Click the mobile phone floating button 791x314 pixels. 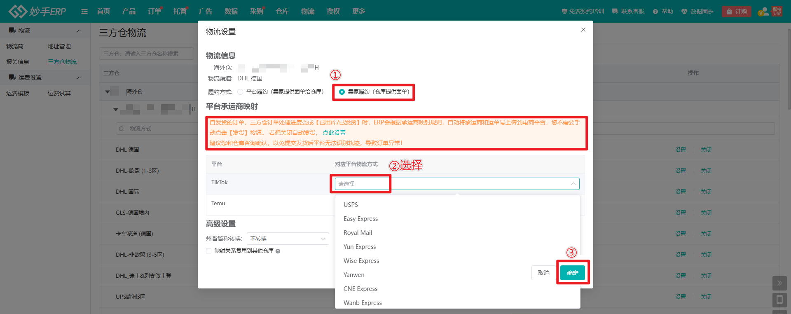coord(779,300)
